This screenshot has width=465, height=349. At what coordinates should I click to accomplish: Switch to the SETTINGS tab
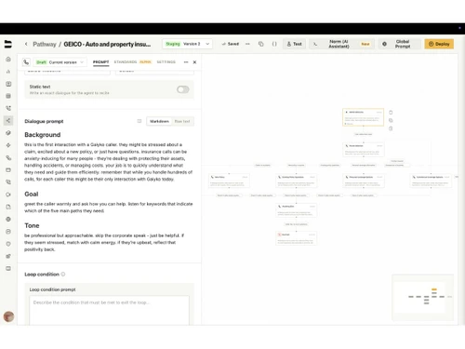point(166,62)
